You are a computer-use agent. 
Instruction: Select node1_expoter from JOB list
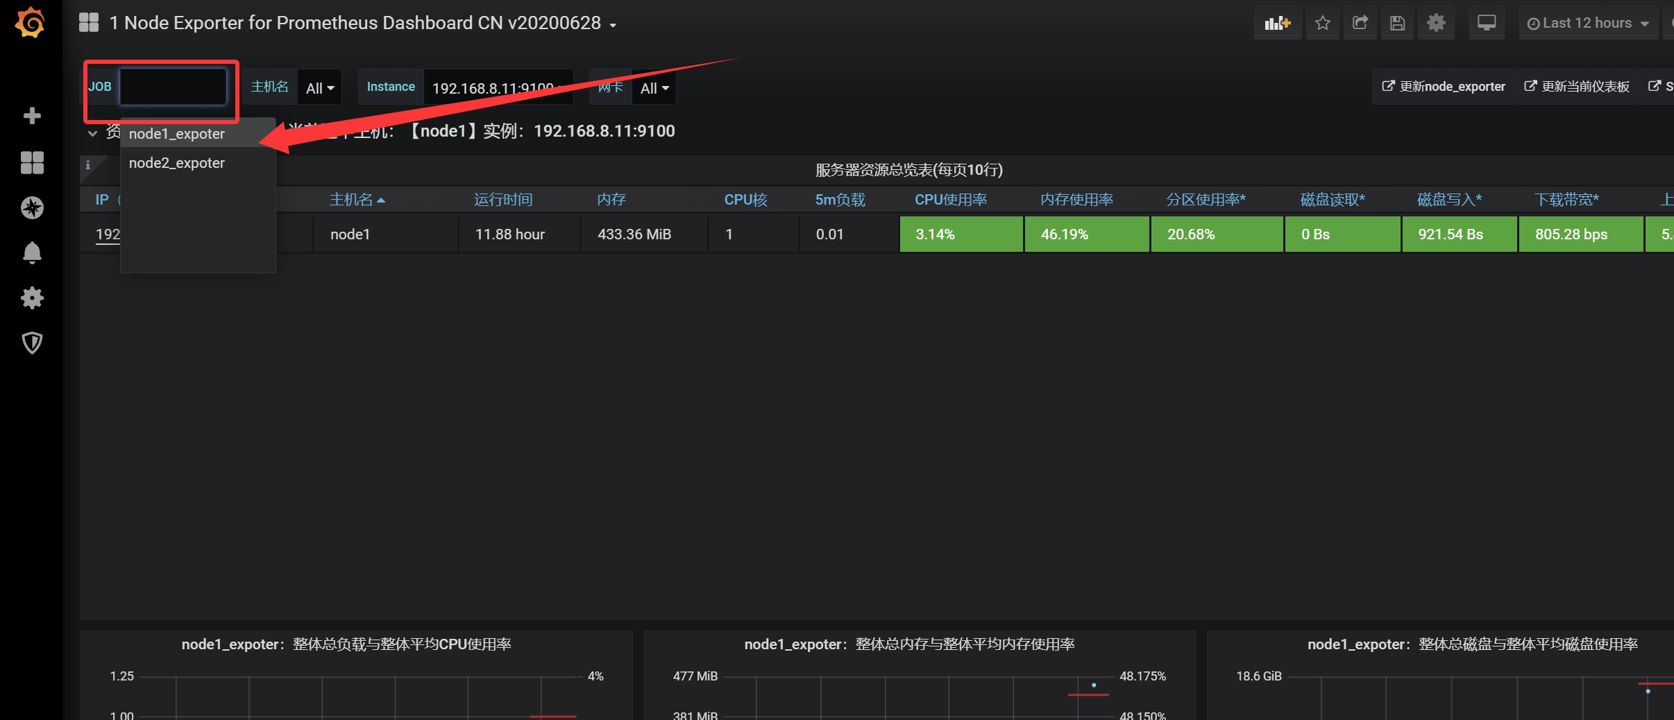point(198,133)
